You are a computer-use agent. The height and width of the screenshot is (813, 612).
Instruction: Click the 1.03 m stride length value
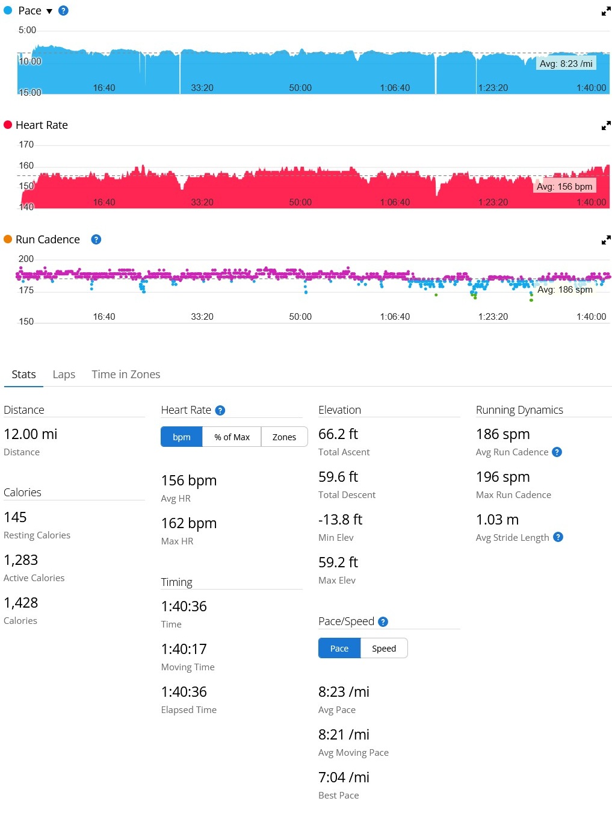tap(498, 520)
